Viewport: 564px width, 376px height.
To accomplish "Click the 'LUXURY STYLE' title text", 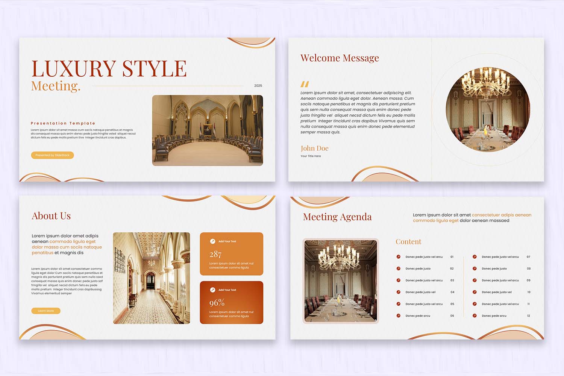I will click(109, 69).
